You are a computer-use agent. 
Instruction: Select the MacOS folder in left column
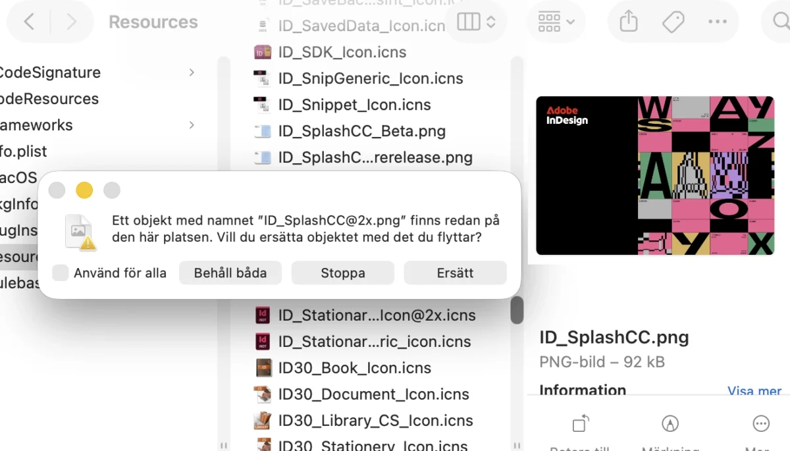tap(18, 178)
